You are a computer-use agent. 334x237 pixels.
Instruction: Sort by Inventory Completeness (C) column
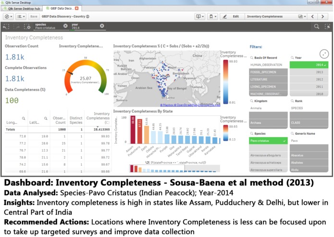[98, 118]
